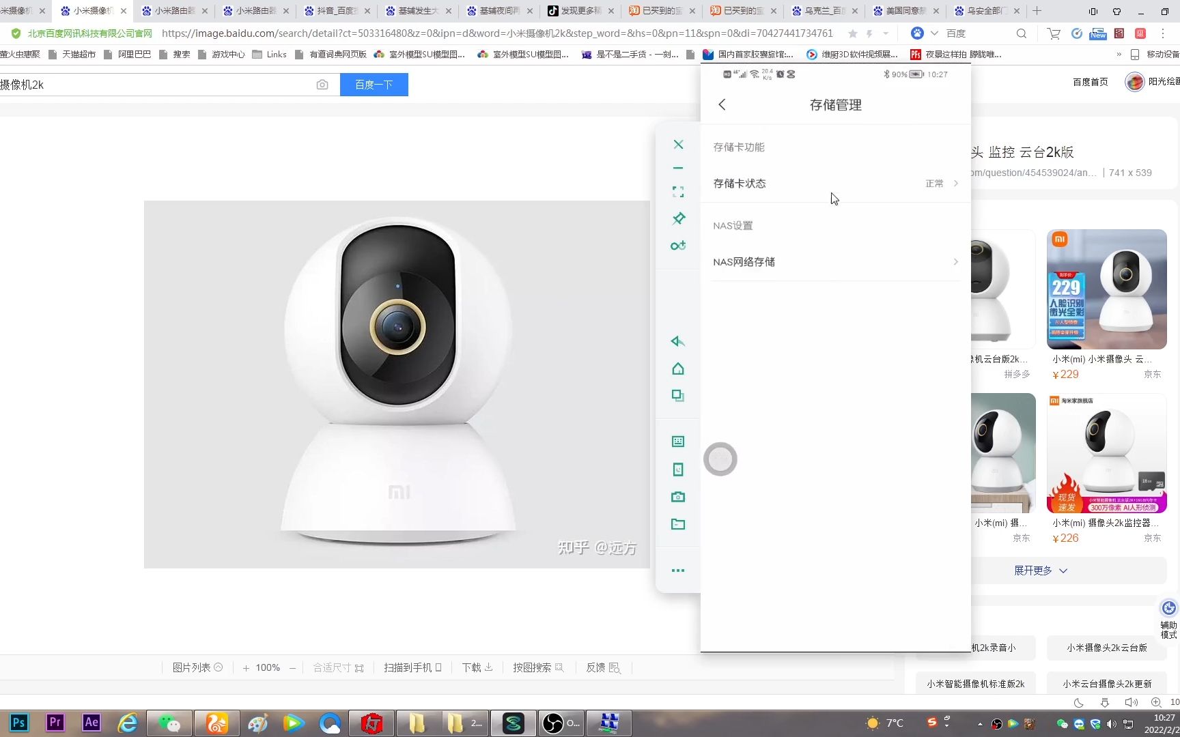Screen dimensions: 1180x737
Task: Switch to the first 已买到的宝 Taobao tab
Action: 662,11
